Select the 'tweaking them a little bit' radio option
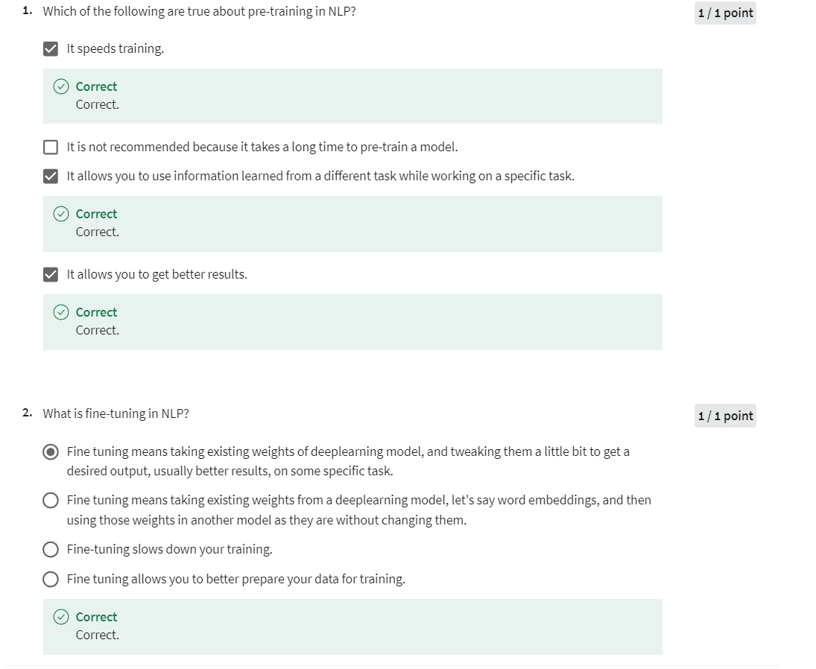 (51, 452)
